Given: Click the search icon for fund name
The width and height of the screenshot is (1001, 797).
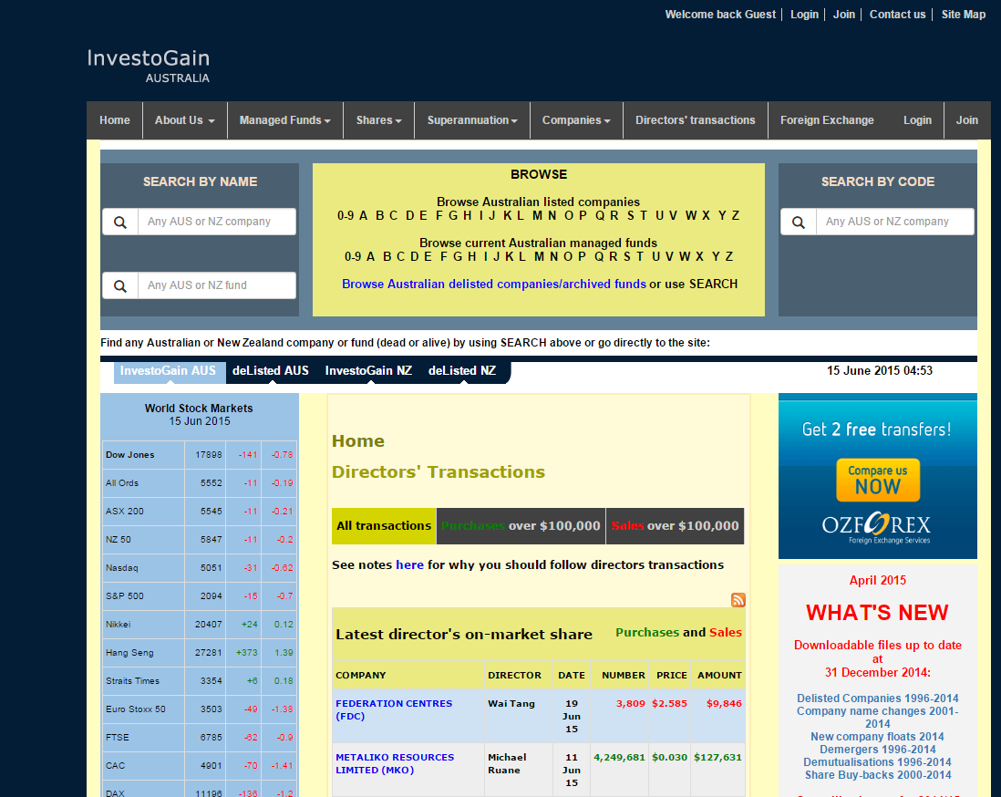Looking at the screenshot, I should [120, 285].
